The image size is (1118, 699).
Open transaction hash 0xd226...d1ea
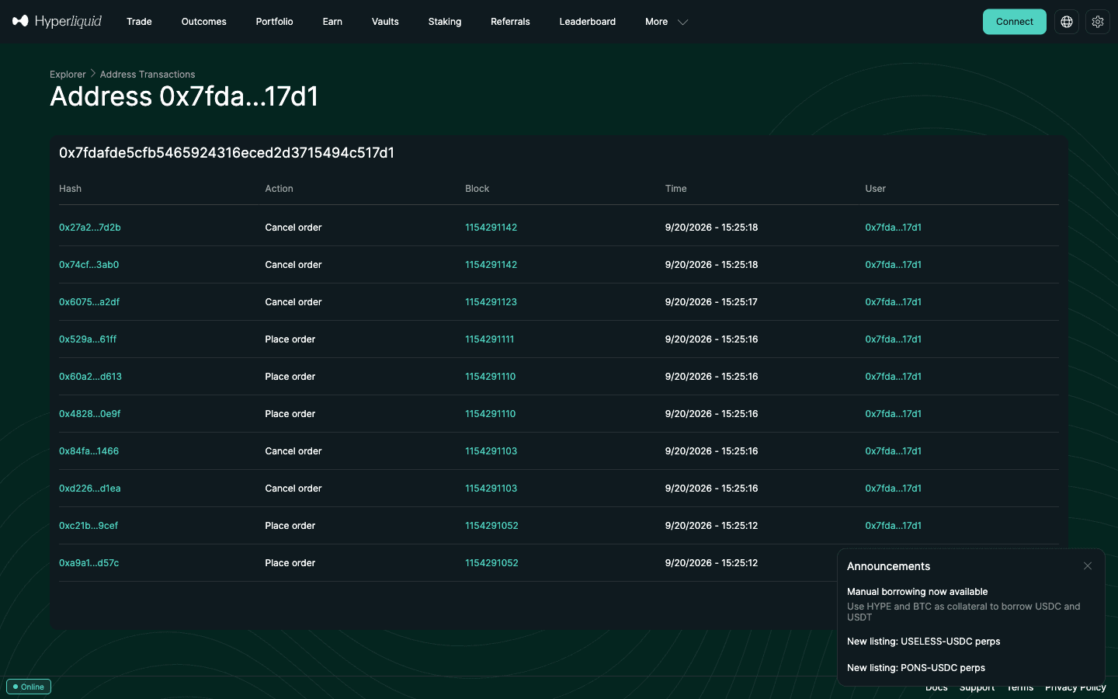point(90,489)
